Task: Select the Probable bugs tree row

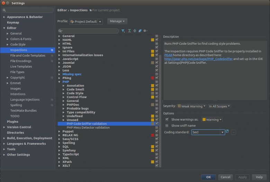Action: coord(108,109)
